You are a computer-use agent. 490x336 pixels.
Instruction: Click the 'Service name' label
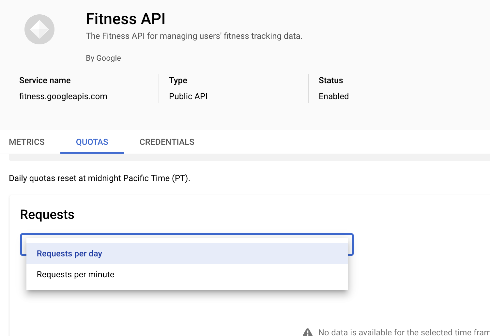click(45, 80)
